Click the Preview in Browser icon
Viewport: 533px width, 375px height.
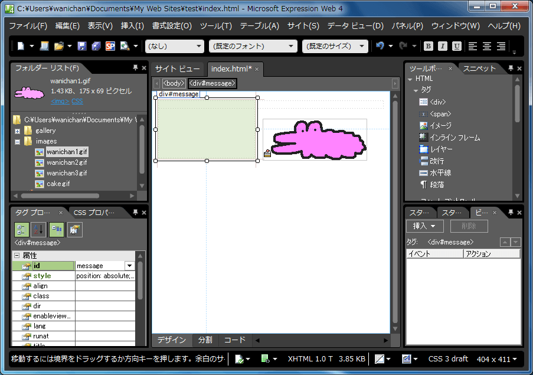(125, 46)
